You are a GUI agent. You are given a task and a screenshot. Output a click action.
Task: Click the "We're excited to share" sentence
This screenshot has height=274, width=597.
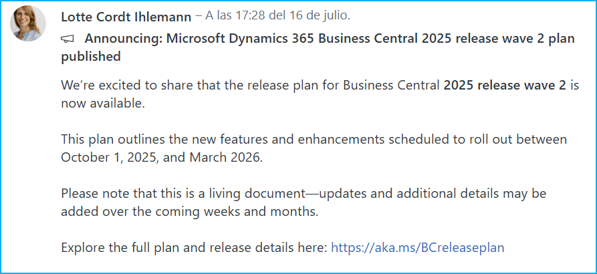(120, 86)
